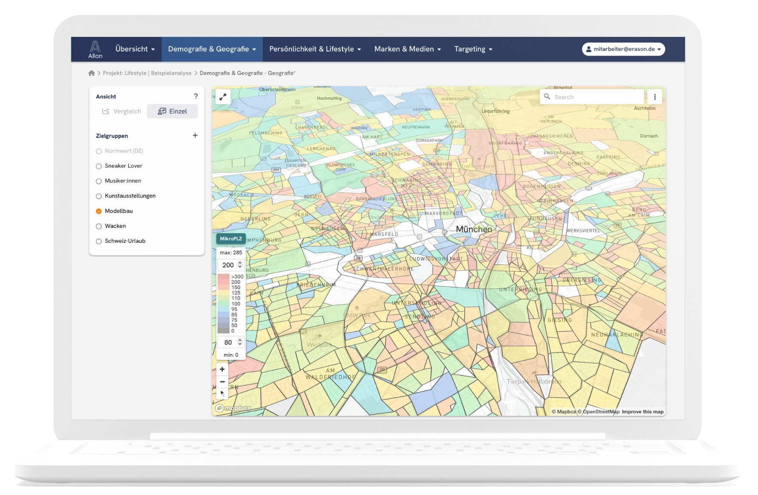Zoom out on the map
This screenshot has width=758, height=495.
(x=222, y=381)
